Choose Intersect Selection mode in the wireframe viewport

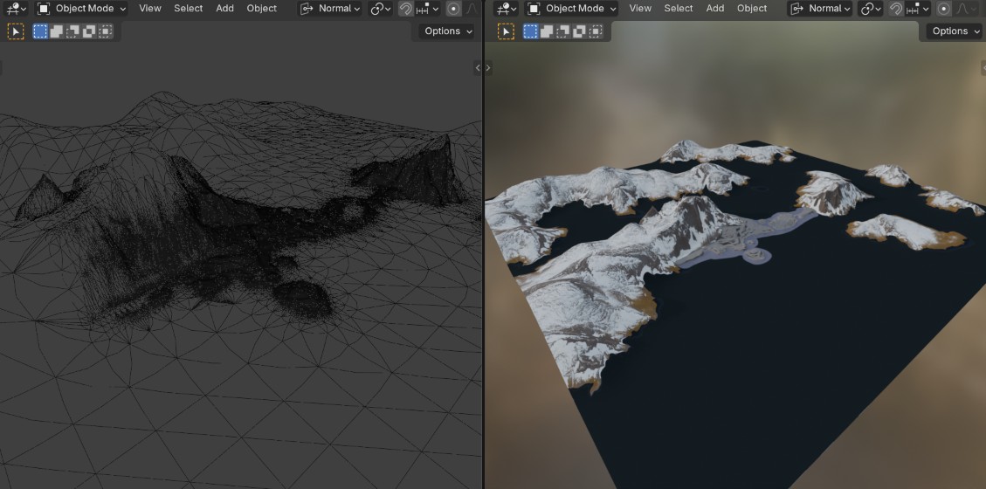click(106, 31)
